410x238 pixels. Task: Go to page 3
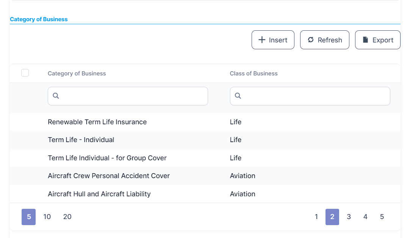coord(349,217)
